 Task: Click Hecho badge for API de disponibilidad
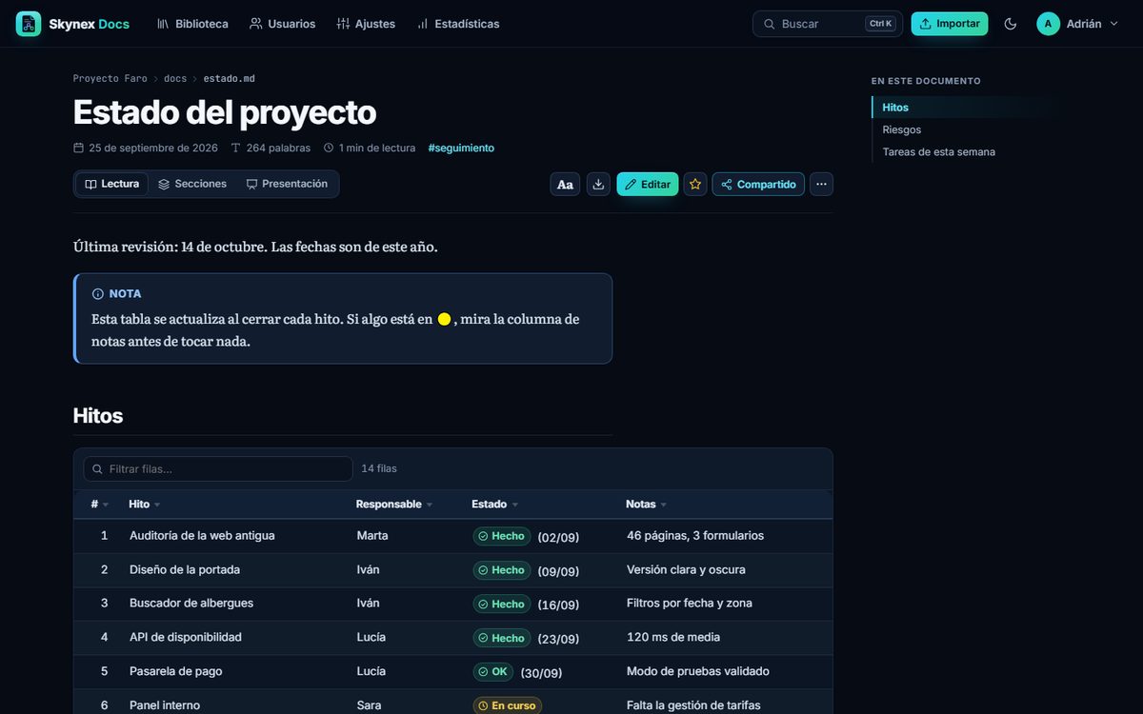pos(502,638)
